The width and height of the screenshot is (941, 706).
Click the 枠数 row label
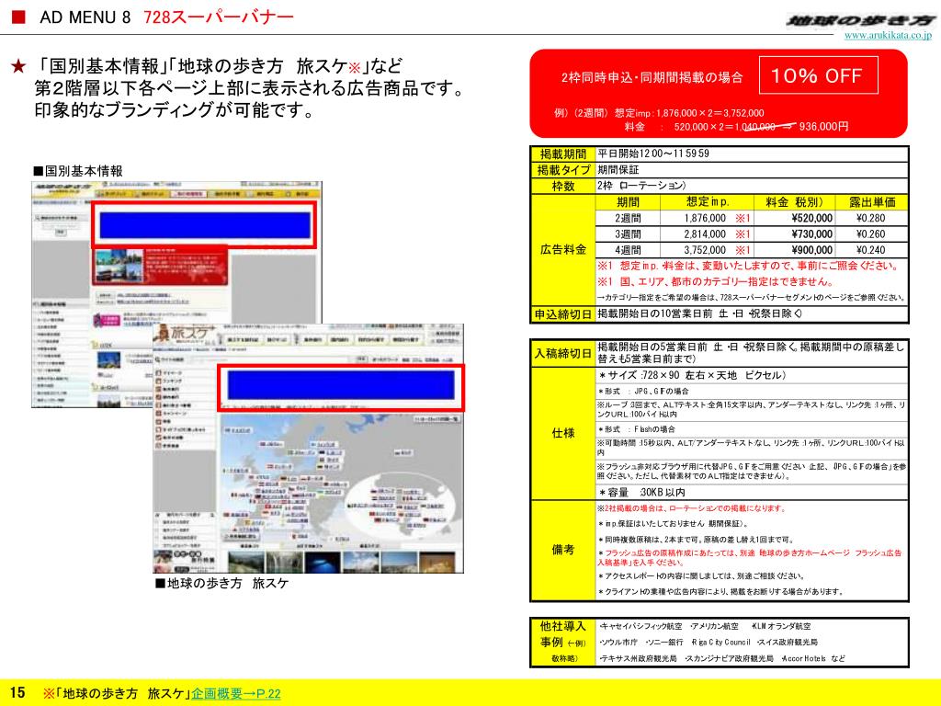[563, 186]
